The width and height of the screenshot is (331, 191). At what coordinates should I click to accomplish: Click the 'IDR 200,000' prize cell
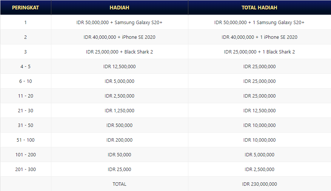pos(120,140)
